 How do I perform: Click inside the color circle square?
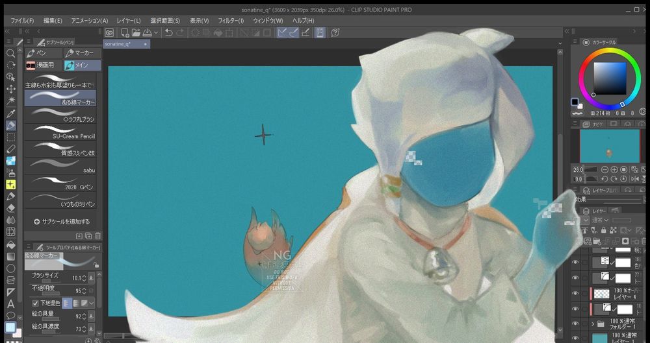click(x=610, y=79)
